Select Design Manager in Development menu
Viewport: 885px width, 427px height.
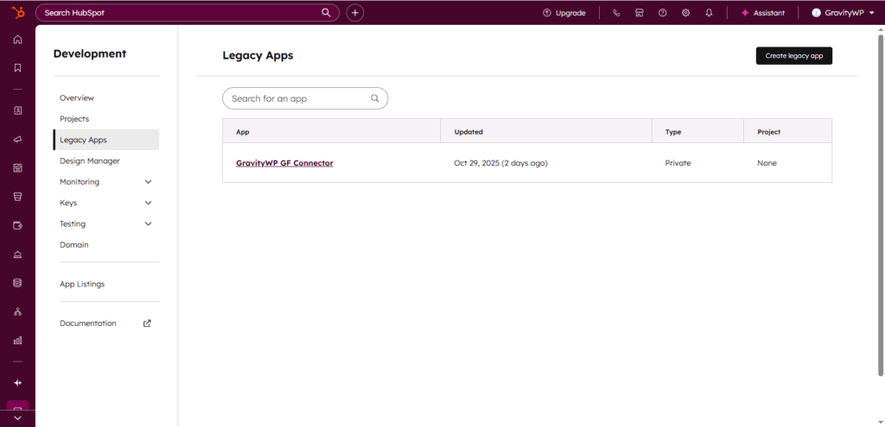(90, 161)
